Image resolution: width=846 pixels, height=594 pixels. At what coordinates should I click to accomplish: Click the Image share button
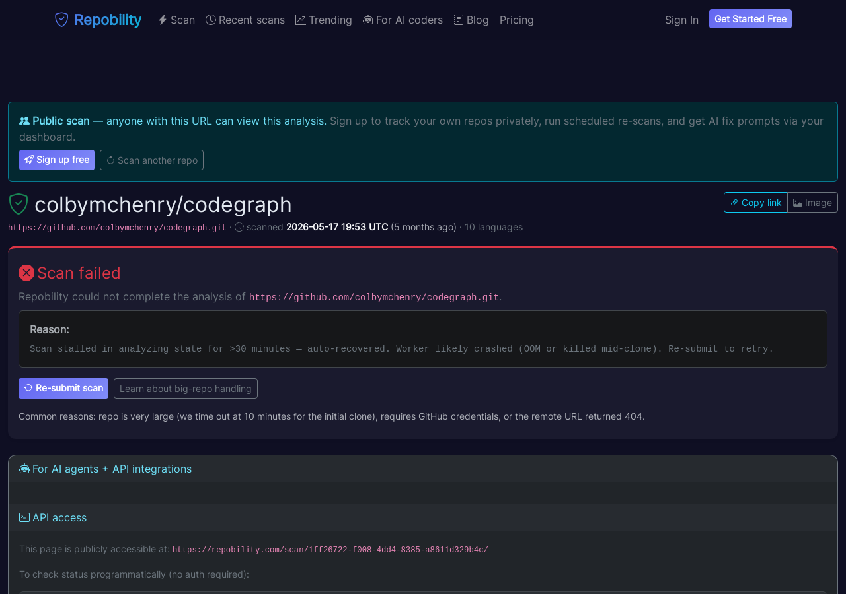pos(812,203)
